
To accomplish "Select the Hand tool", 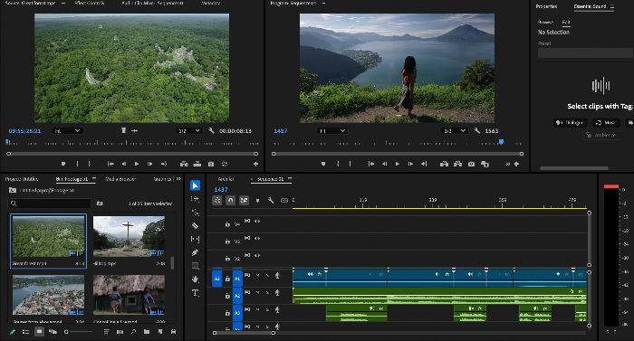I will pos(196,279).
